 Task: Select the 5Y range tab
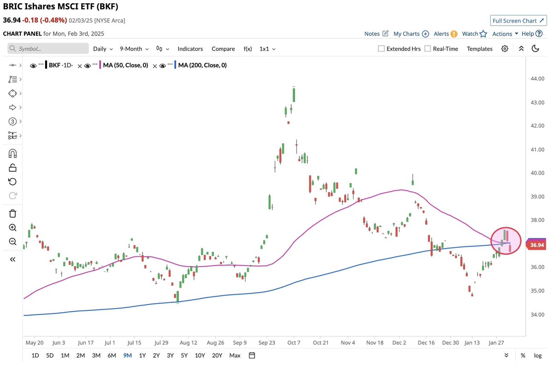click(184, 355)
